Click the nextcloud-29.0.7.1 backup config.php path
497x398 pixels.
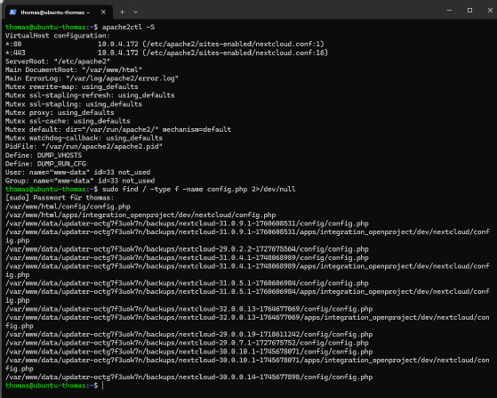click(x=187, y=343)
